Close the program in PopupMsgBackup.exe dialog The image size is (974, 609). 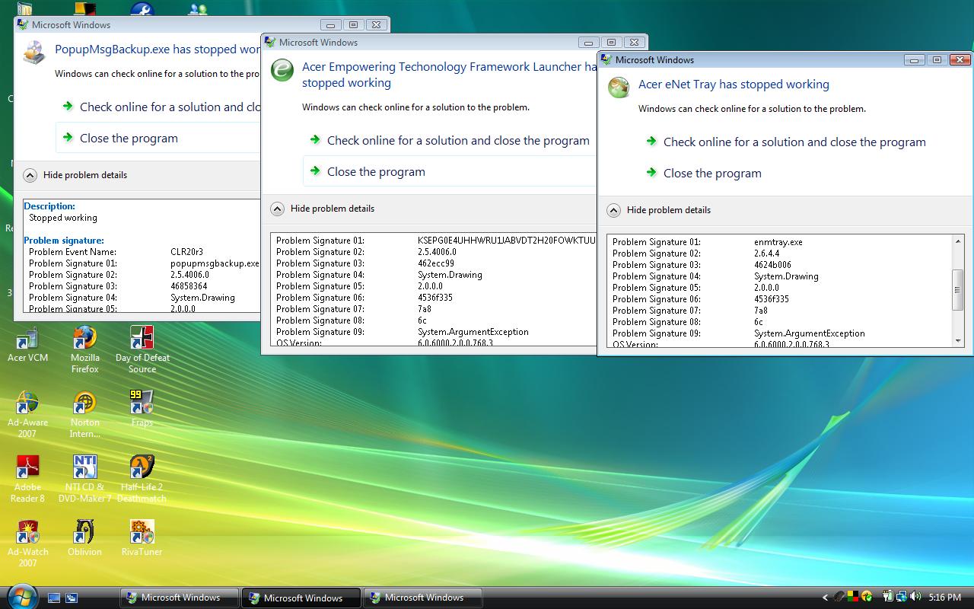[129, 139]
